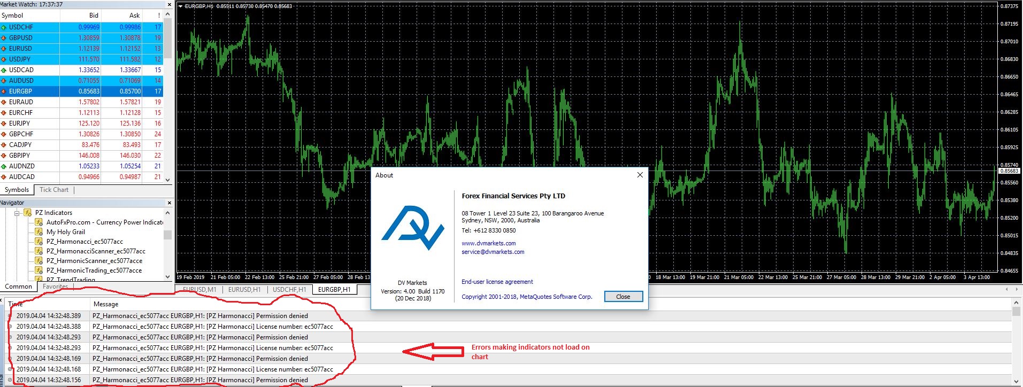Click the DV Markets logo in About dialog
Viewport: 1023px width, 387px height.
pyautogui.click(x=412, y=228)
